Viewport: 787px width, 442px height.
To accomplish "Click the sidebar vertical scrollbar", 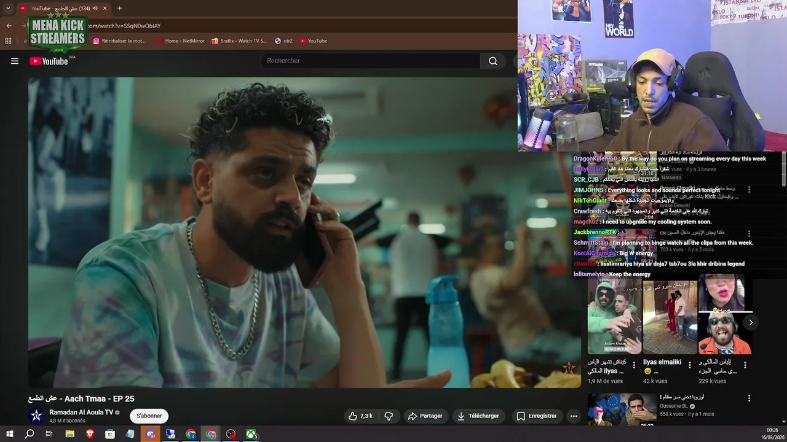I will [783, 169].
